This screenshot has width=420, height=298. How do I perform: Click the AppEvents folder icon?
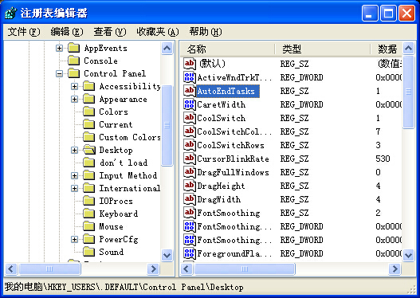coord(73,48)
